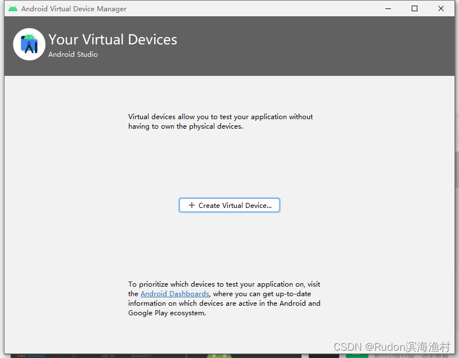Click the 'Android Studio' subtitle text
The height and width of the screenshot is (358, 459).
click(73, 55)
